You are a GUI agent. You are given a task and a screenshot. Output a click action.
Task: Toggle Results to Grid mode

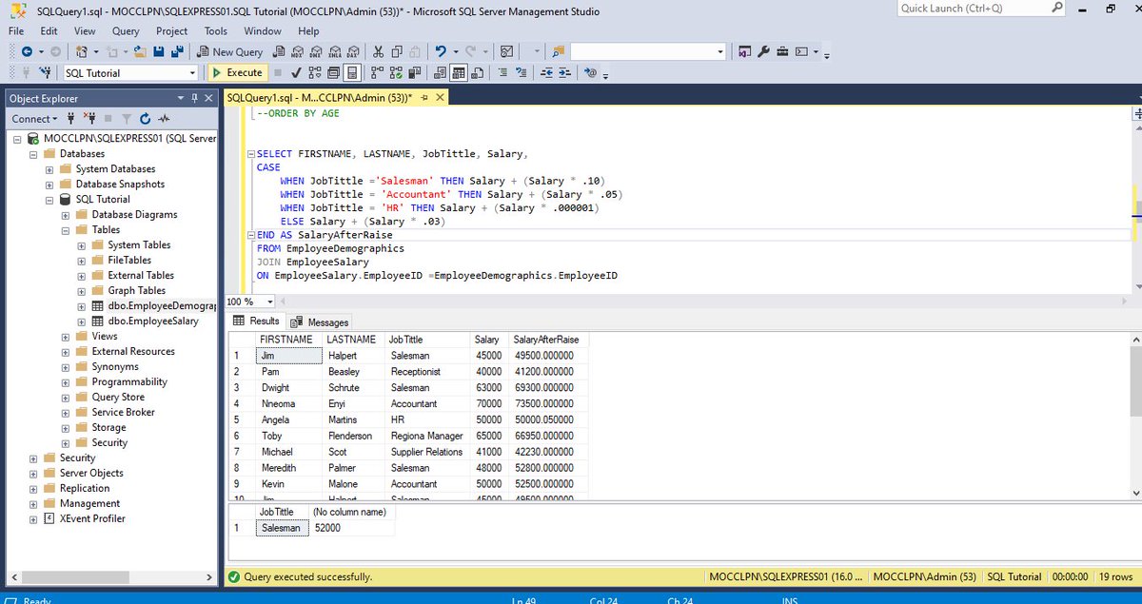click(459, 73)
